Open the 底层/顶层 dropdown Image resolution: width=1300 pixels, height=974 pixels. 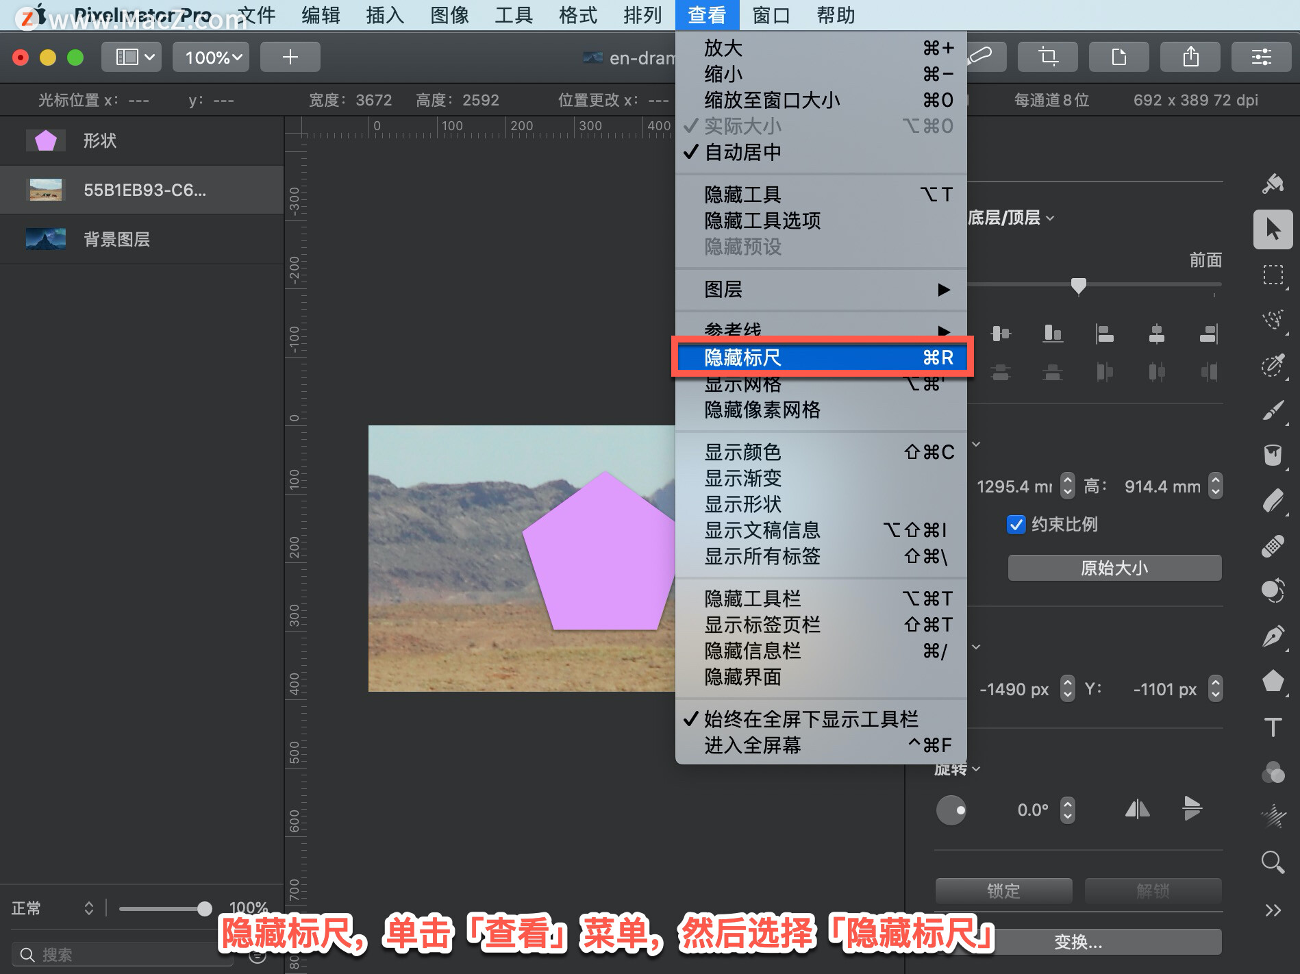[1011, 218]
